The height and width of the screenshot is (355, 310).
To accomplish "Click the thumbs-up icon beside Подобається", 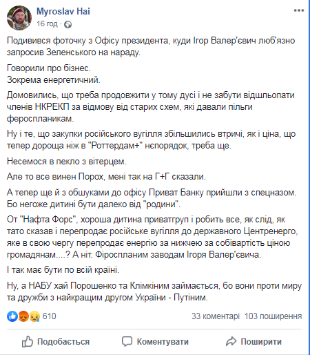I will pos(28,341).
